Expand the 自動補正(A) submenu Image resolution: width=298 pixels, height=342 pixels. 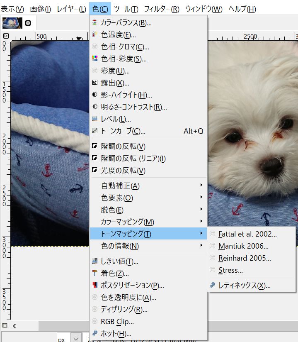tap(148, 186)
